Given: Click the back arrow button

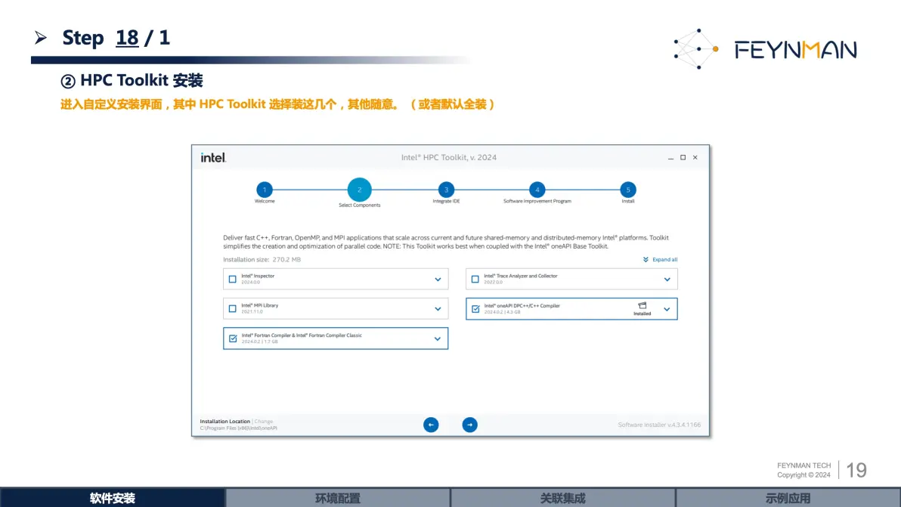Looking at the screenshot, I should pyautogui.click(x=431, y=425).
